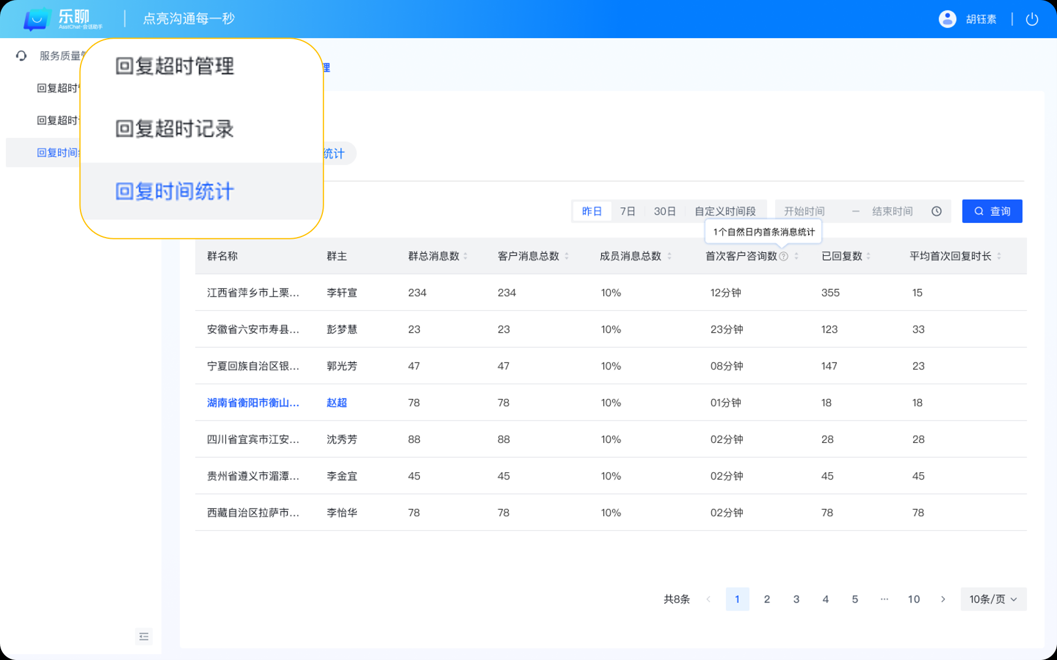Select the 昨日 time range
Screen dimensions: 1057x660
pos(592,211)
